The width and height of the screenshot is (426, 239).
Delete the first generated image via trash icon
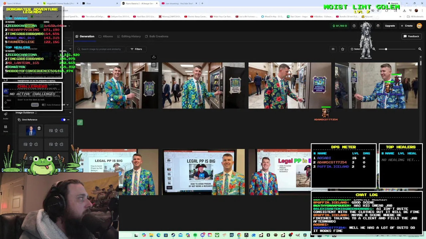pos(154,65)
